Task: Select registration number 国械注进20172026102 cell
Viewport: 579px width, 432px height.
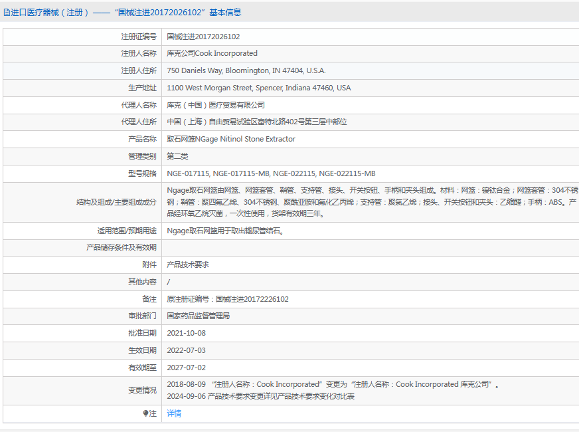Action: coord(203,37)
